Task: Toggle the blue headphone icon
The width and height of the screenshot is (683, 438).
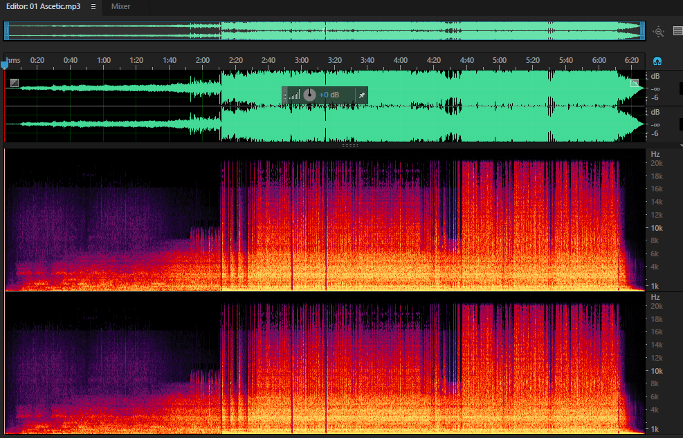Action: click(657, 61)
